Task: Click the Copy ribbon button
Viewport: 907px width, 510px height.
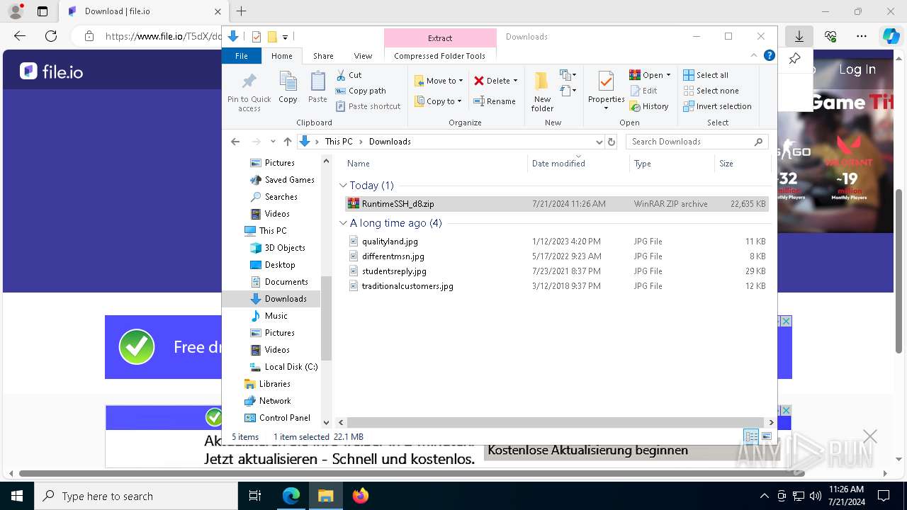Action: (x=288, y=88)
